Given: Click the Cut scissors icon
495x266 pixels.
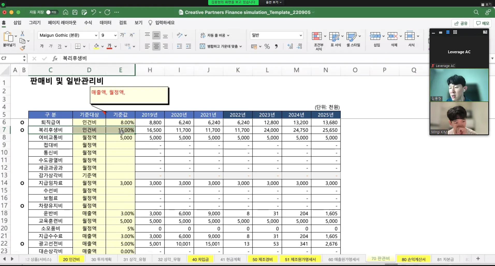Looking at the screenshot, I should point(23,34).
